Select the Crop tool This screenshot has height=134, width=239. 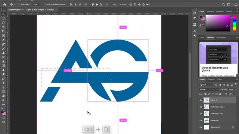[3, 31]
